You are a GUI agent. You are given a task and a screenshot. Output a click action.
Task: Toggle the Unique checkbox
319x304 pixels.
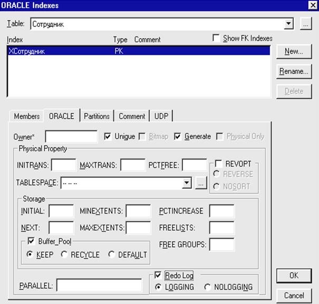[108, 136]
